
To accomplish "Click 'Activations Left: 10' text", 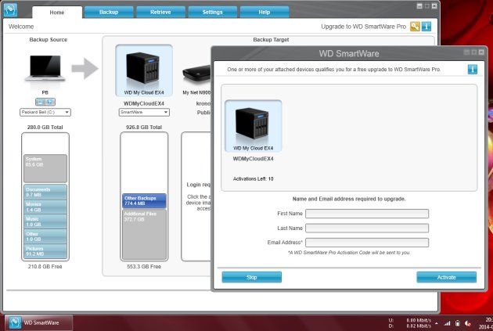I will [253, 179].
